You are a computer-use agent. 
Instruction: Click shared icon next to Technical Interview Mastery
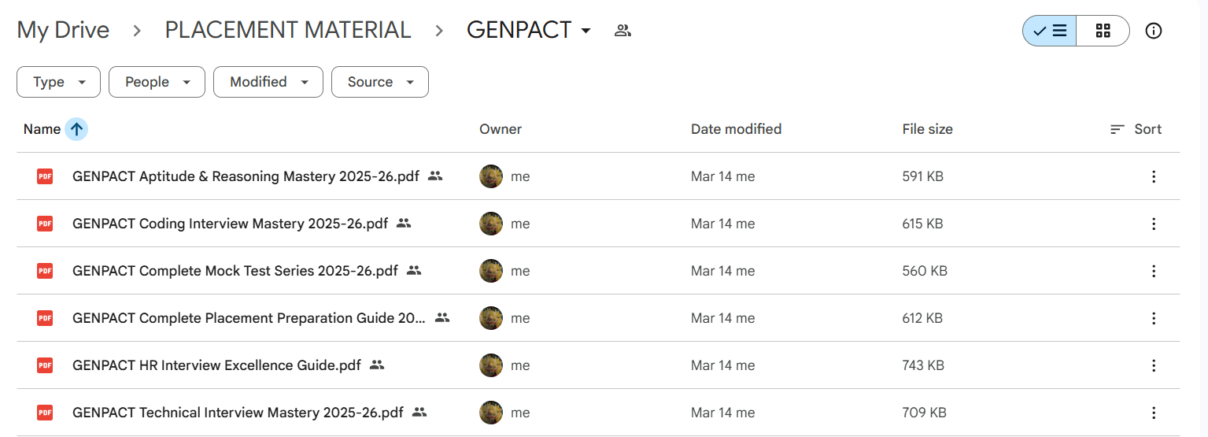[x=419, y=413]
